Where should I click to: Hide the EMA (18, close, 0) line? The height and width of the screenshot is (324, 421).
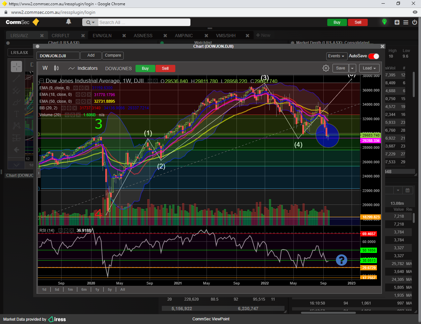point(78,94)
